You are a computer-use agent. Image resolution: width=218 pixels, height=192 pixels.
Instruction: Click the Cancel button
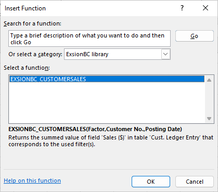point(195,182)
